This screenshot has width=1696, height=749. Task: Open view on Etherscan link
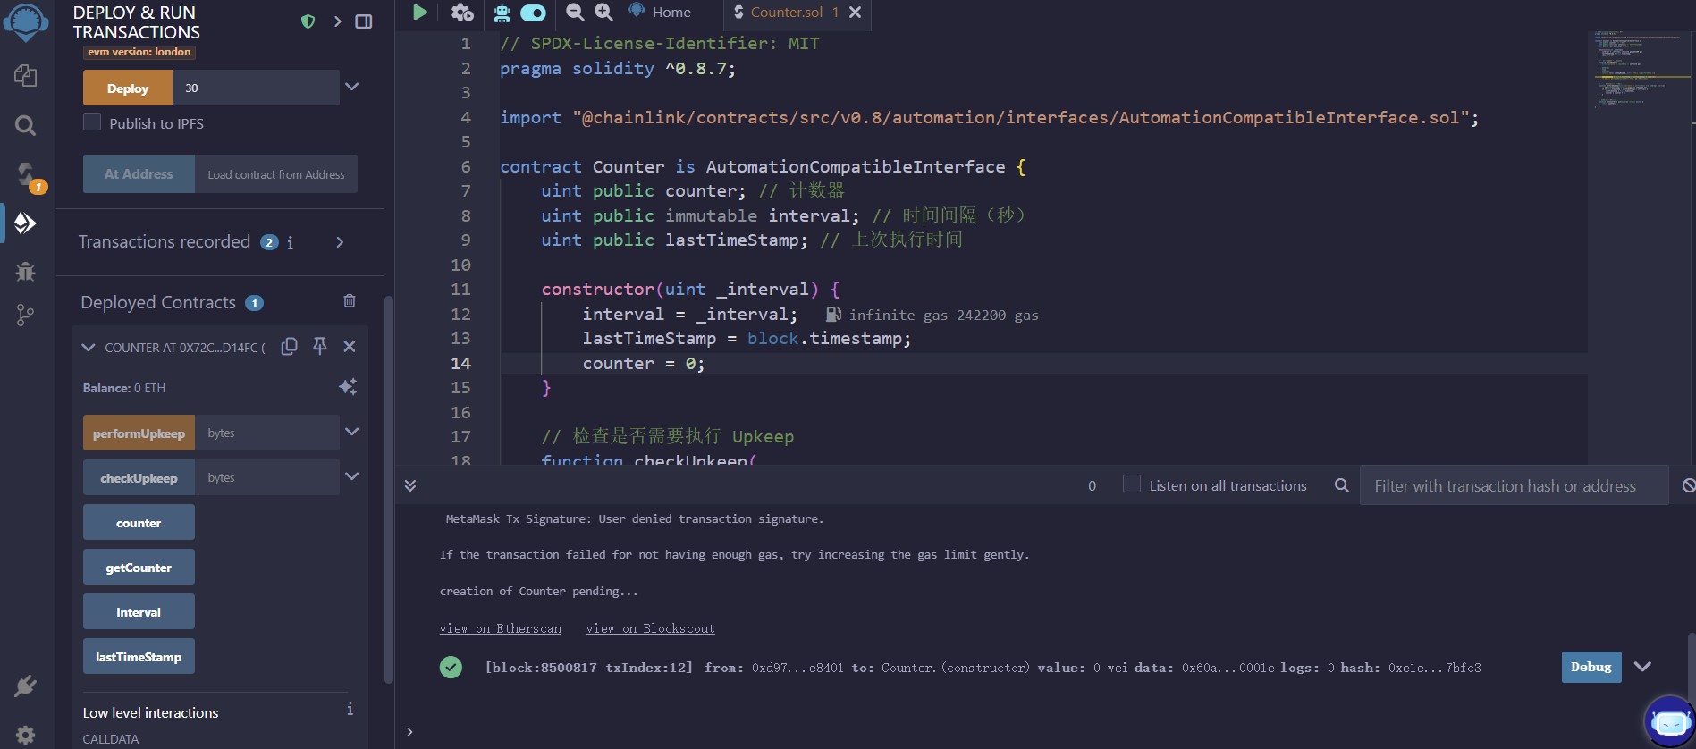pos(501,628)
